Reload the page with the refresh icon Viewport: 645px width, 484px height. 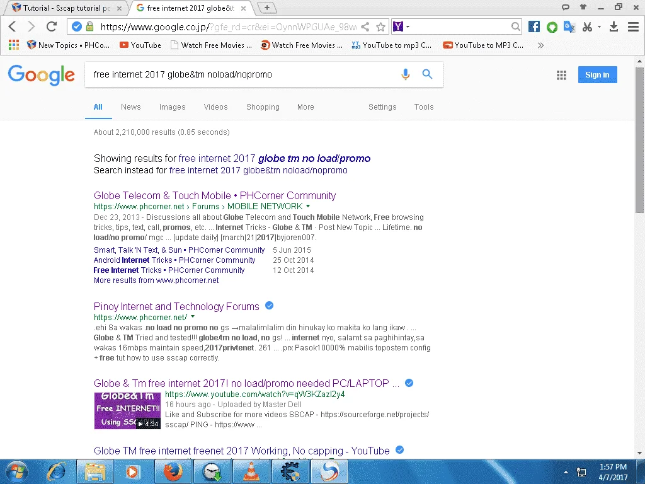[52, 26]
